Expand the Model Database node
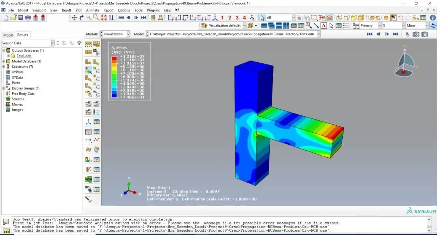 (4, 61)
